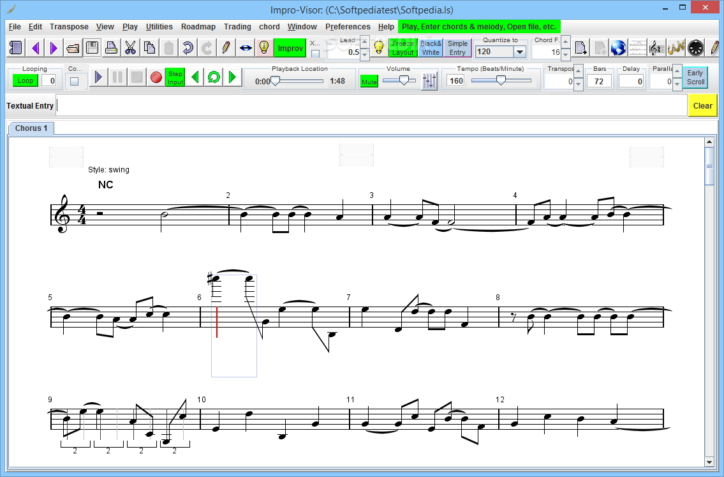Viewport: 724px width, 477px height.
Task: Click the blue globe icon
Action: (619, 48)
